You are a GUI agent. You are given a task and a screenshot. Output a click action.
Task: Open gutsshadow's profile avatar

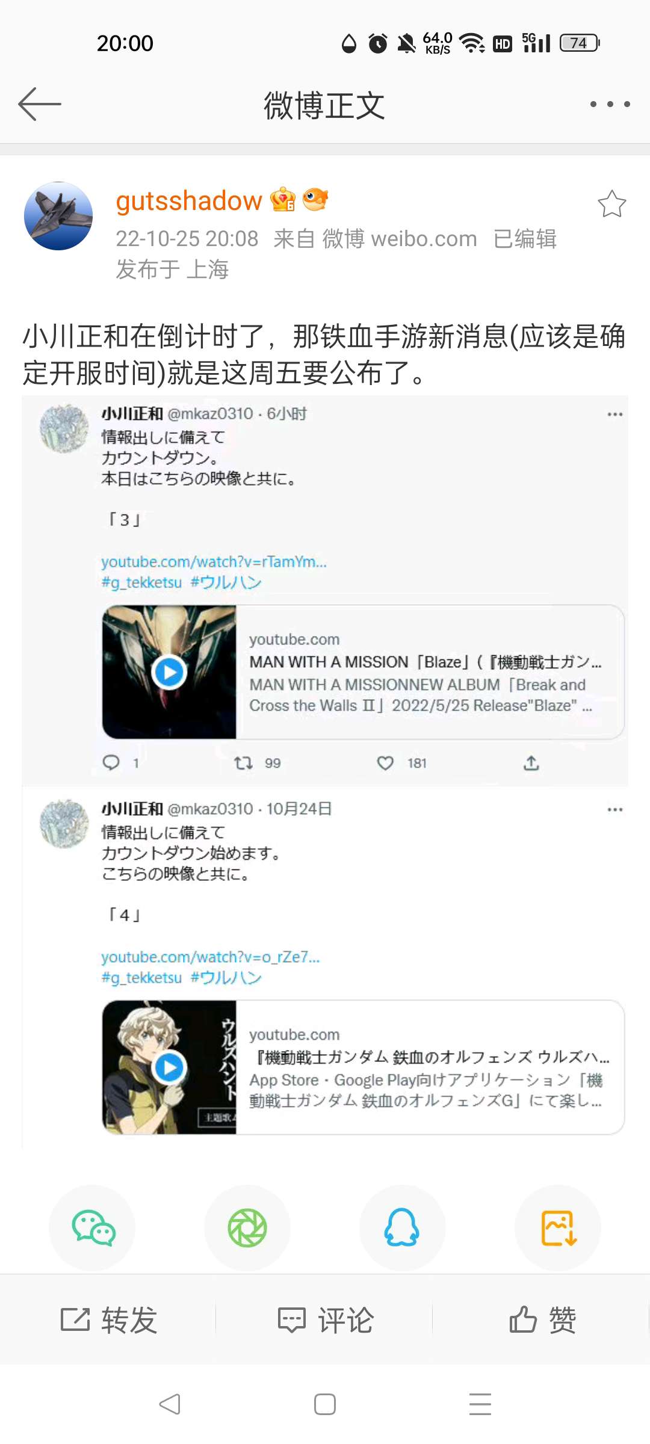tap(58, 216)
